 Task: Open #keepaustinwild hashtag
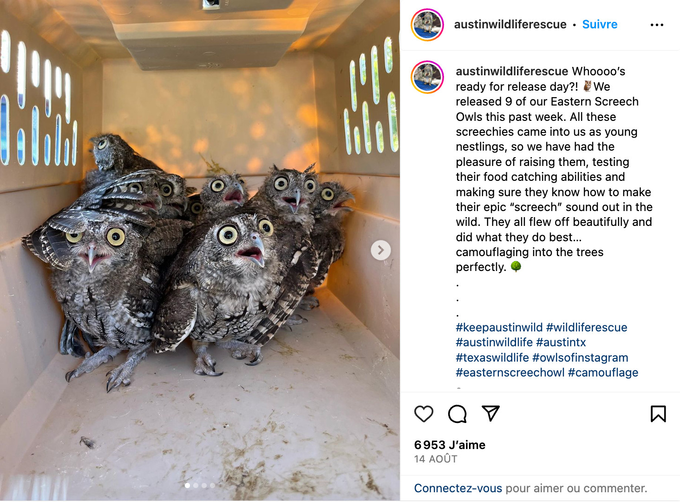pos(499,327)
